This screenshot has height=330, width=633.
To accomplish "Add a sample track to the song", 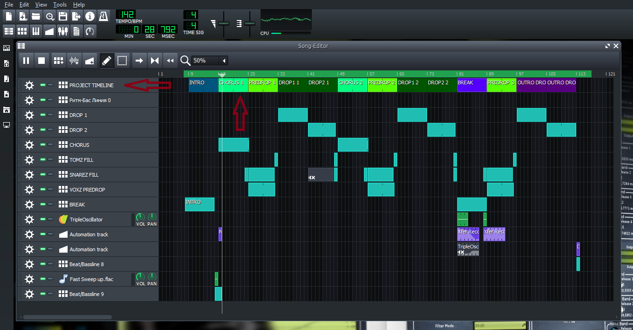I will click(74, 60).
